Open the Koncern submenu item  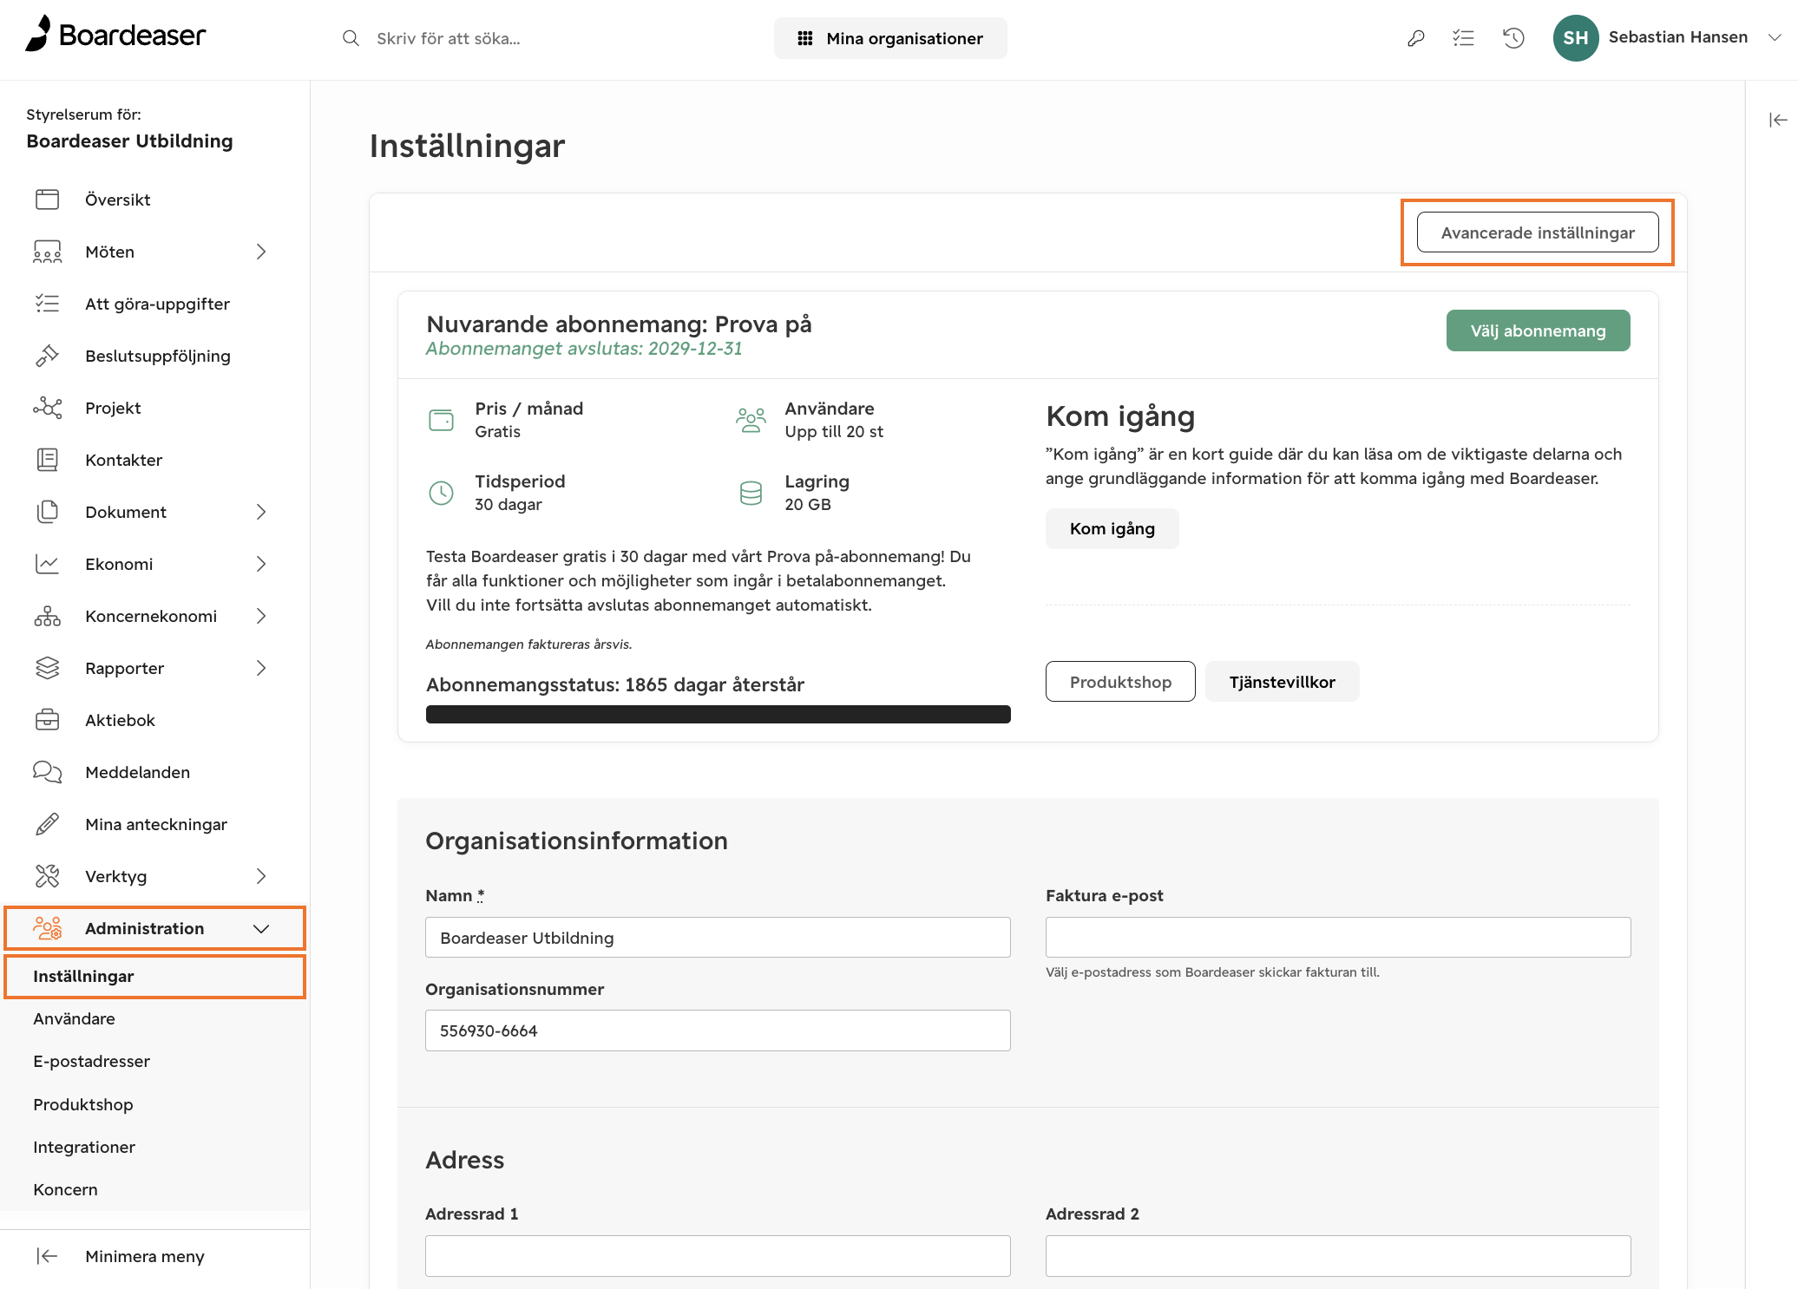[x=155, y=1189]
